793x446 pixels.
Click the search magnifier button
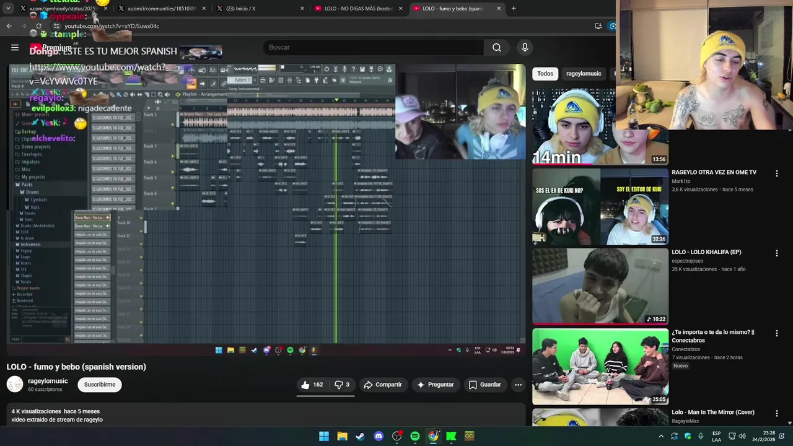pos(497,47)
